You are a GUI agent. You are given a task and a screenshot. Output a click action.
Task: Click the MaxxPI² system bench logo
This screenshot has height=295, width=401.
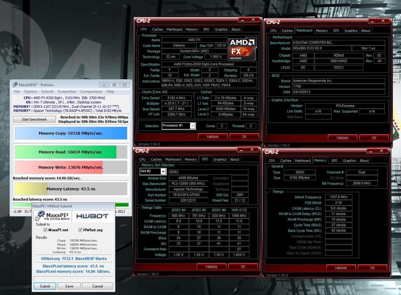(53, 216)
